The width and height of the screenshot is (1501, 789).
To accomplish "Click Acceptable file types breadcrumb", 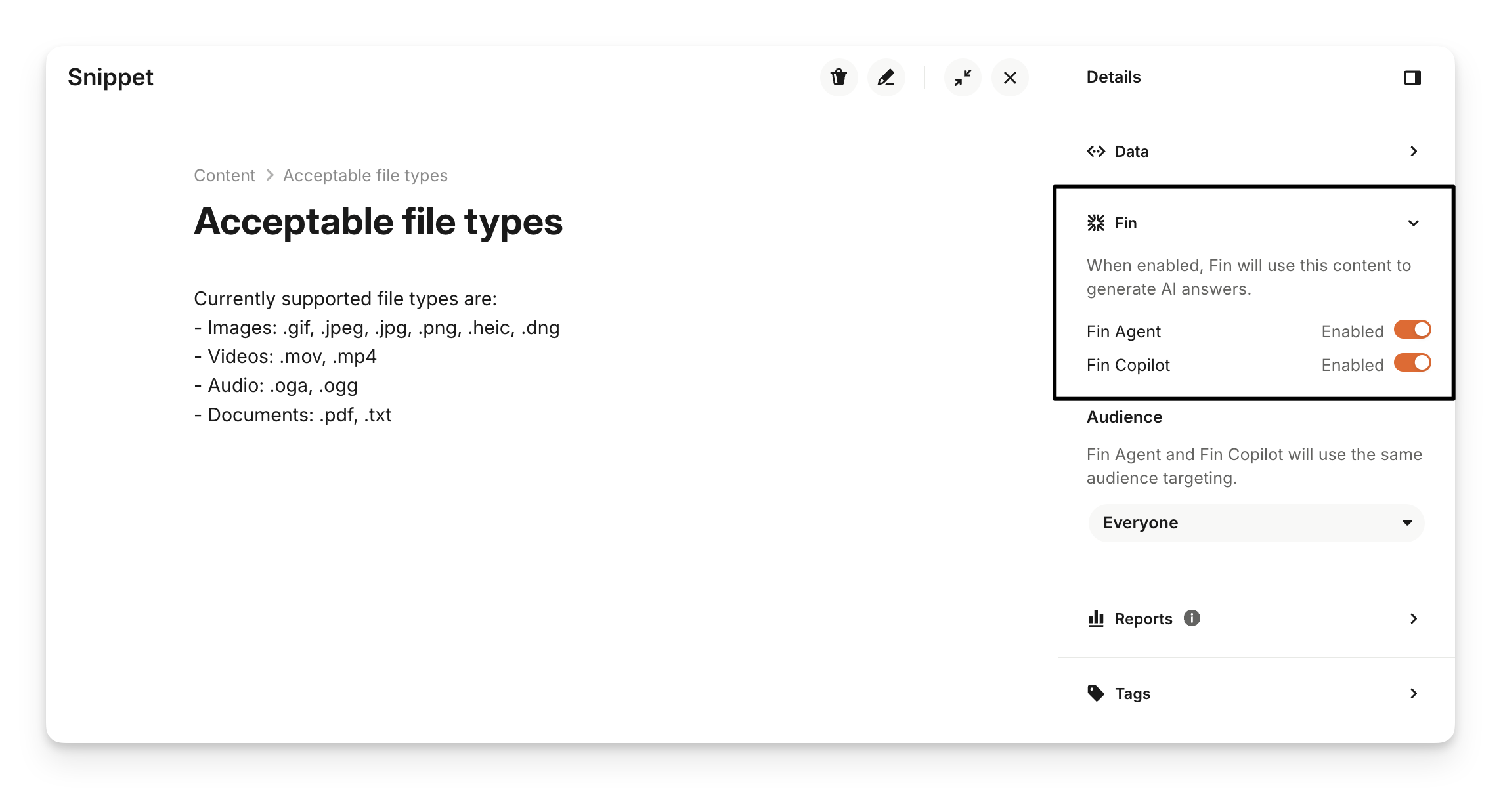I will click(365, 175).
